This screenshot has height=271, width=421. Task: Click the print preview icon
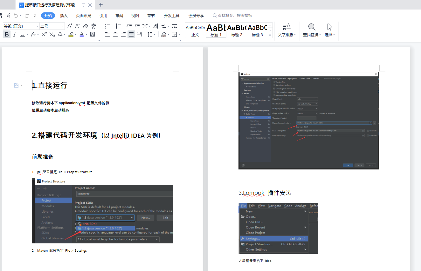click(8, 15)
